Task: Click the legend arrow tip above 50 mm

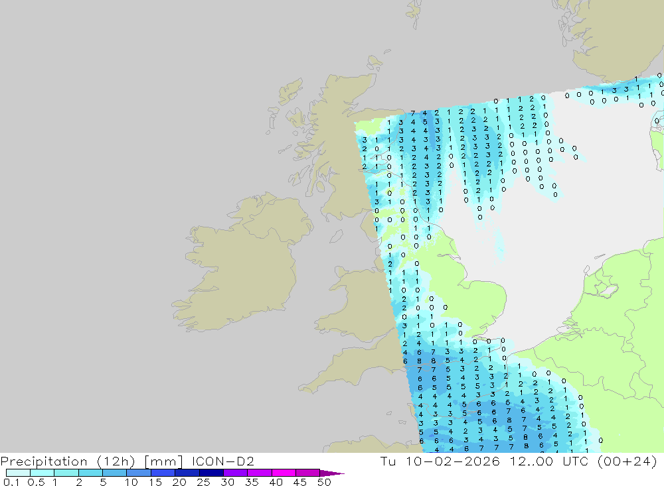Action: (x=332, y=473)
